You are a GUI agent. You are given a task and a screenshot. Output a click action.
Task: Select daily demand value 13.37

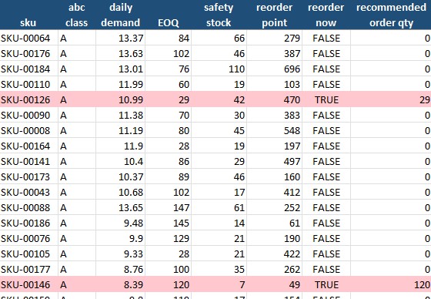coord(120,38)
